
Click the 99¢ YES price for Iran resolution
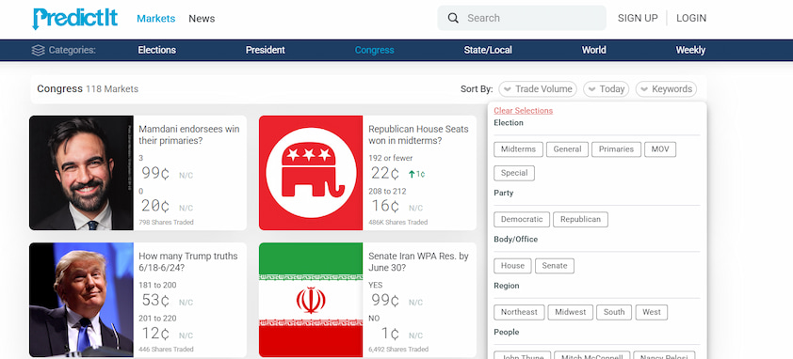[385, 301]
